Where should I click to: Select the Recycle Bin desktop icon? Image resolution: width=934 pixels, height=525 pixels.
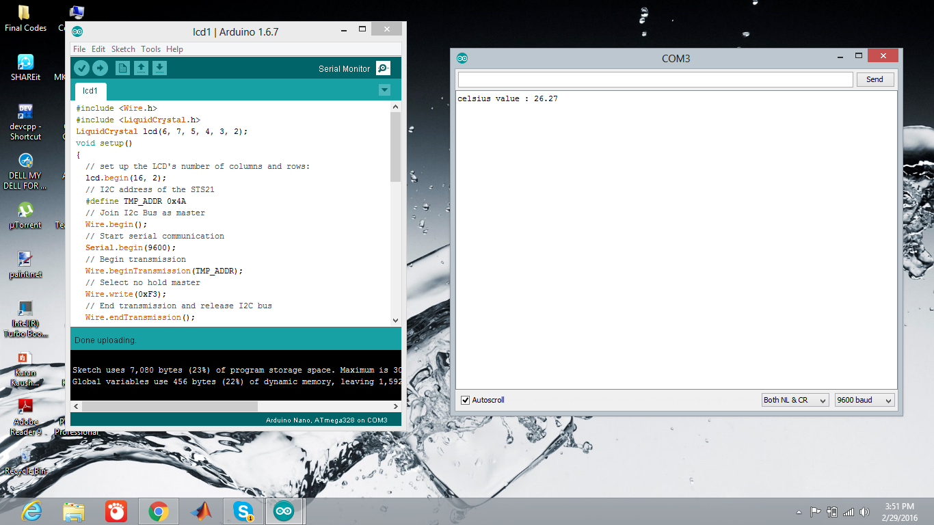[x=25, y=461]
